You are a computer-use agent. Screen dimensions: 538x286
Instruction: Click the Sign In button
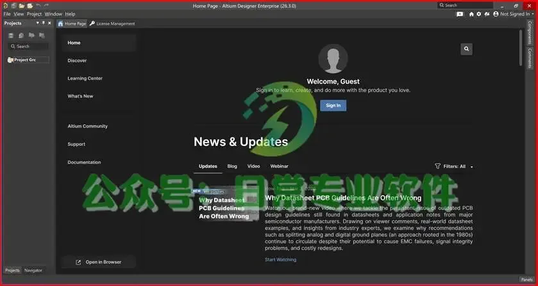[333, 106]
